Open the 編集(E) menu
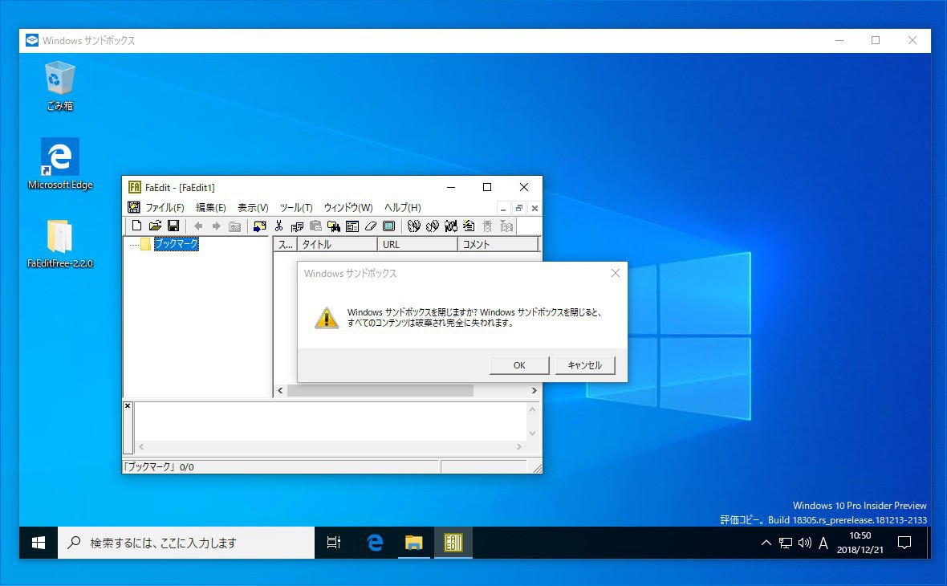This screenshot has height=586, width=947. click(211, 207)
